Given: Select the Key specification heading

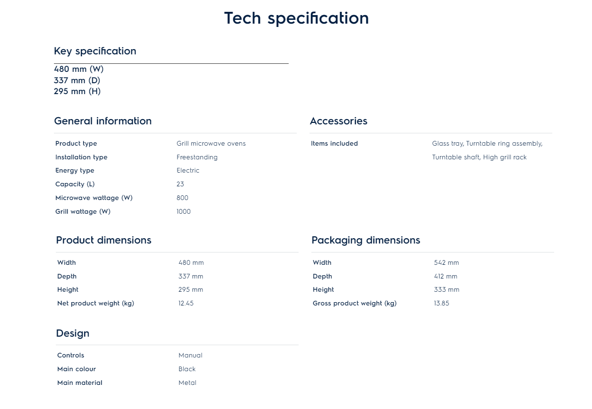Looking at the screenshot, I should [95, 51].
